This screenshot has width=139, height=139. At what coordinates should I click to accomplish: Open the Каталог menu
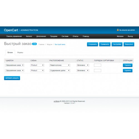pos(29,36)
